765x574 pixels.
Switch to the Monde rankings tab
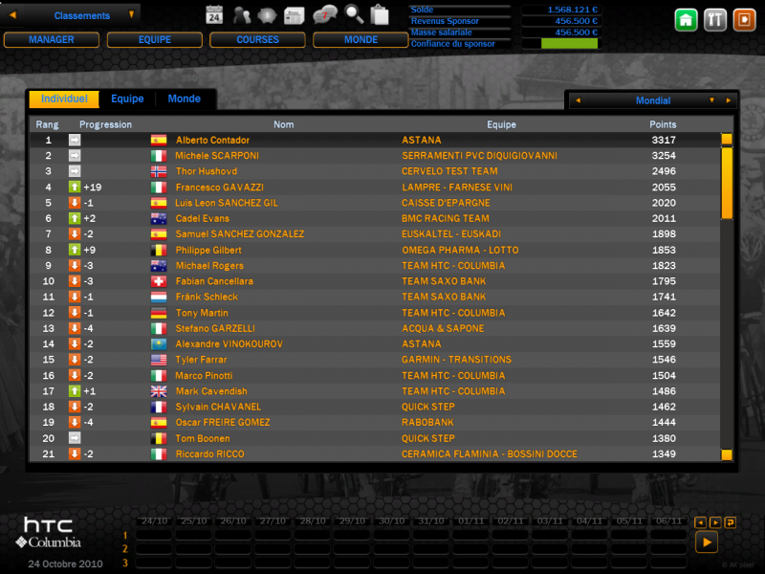pos(184,99)
